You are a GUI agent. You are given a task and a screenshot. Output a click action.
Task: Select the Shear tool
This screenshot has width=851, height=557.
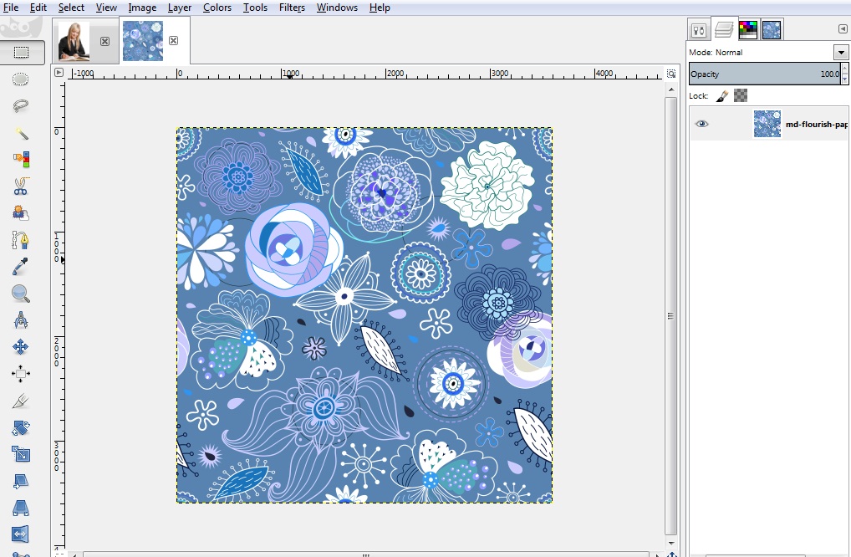click(21, 481)
